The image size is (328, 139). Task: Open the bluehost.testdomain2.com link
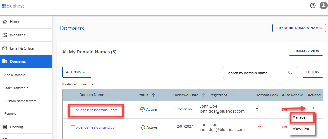[x=96, y=127]
